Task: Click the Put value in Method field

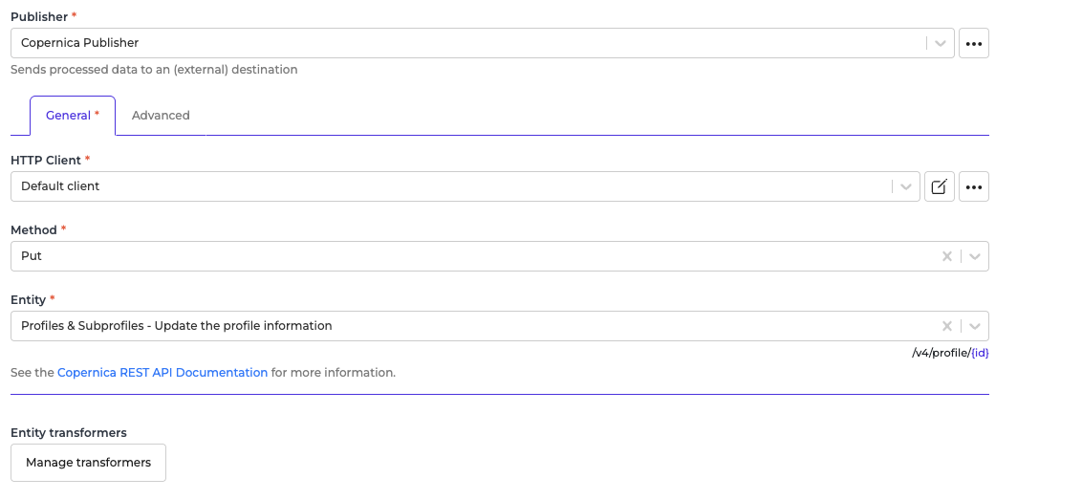Action: coord(32,256)
